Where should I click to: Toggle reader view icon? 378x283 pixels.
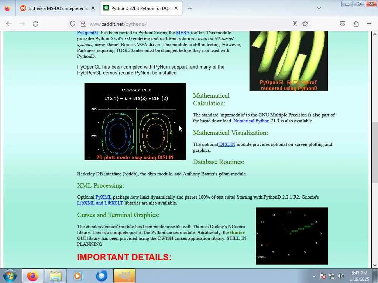pyautogui.click(x=295, y=24)
